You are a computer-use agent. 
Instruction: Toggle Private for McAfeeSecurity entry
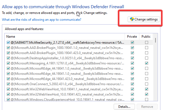tap(132, 42)
